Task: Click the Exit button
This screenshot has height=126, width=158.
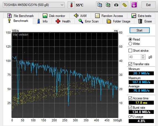Action: (x=148, y=5)
